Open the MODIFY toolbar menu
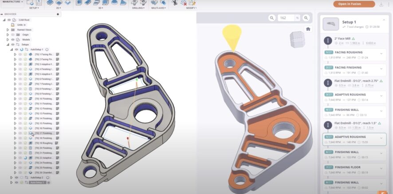Screen dimensions: 393x194 191,8
